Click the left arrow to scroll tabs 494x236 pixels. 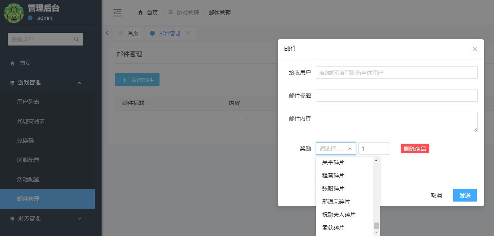[x=107, y=33]
